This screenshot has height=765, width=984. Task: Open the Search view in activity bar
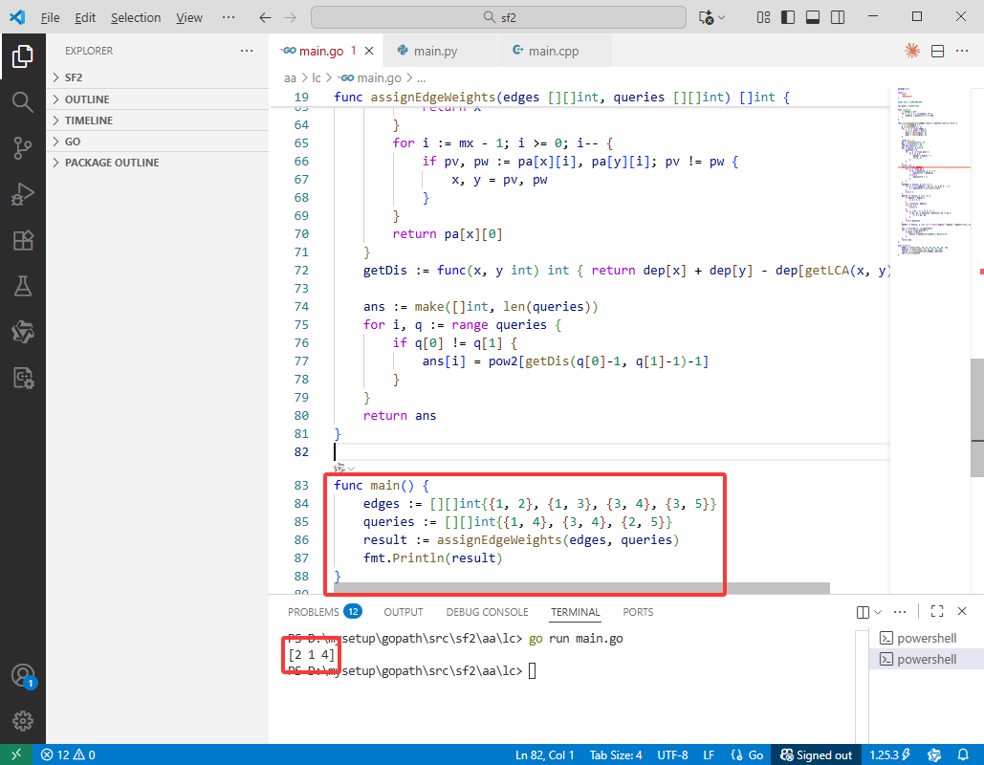[x=23, y=101]
